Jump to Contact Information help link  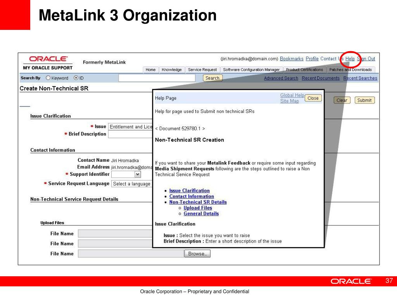[192, 196]
